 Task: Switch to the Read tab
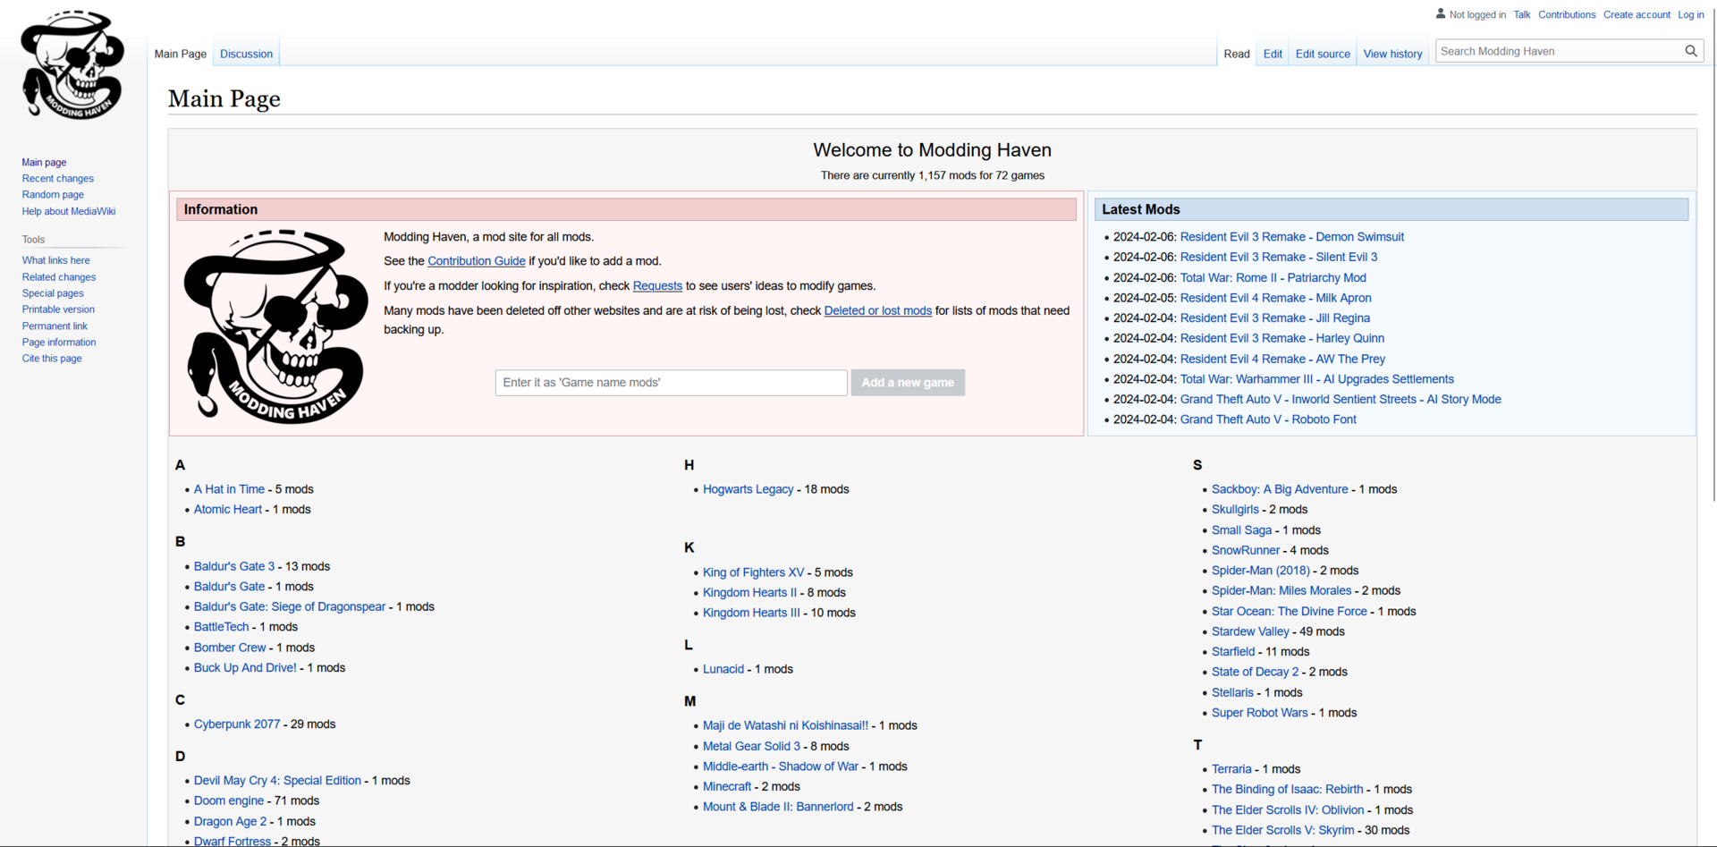1237,54
